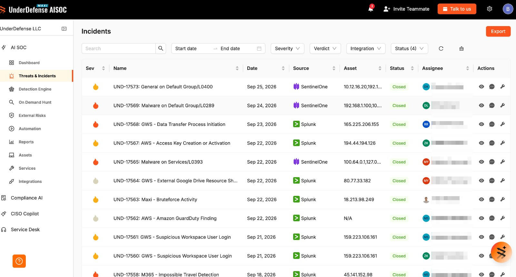Go to Dashboard in sidebar
This screenshot has width=516, height=277.
29,63
